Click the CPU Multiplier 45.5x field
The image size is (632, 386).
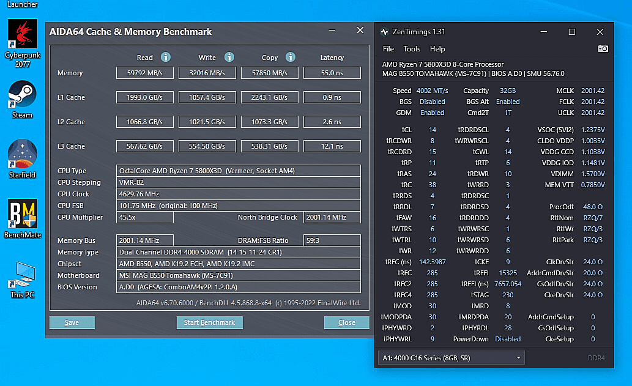tap(145, 217)
